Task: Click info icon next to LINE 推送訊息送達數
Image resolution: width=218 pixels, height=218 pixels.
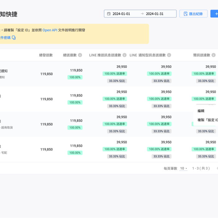Action: [x=125, y=55]
